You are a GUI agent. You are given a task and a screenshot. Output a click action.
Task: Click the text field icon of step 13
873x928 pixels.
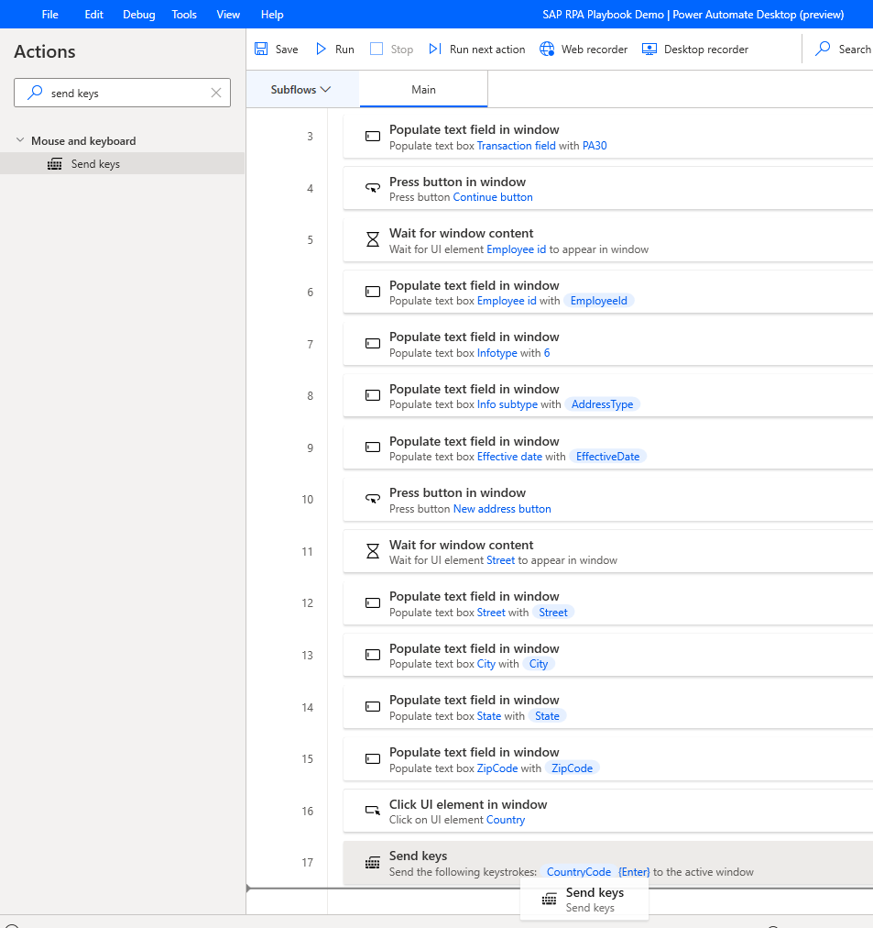click(373, 655)
